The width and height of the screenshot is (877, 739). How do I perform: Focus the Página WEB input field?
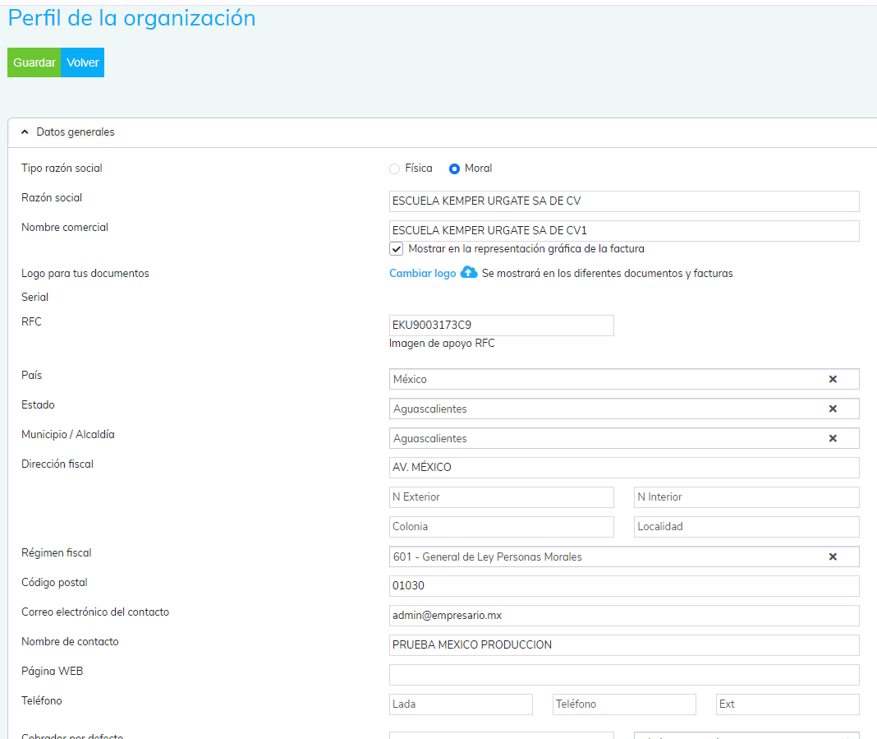pos(623,675)
